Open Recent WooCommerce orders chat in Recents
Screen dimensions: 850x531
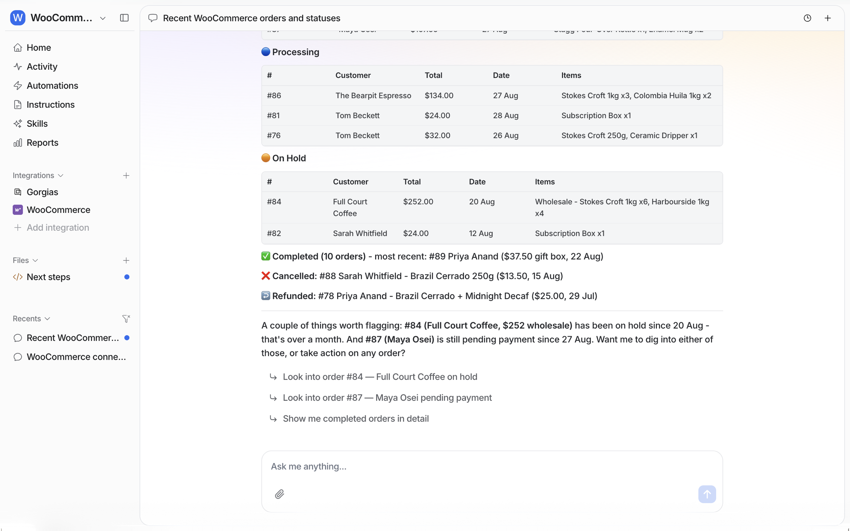[71, 338]
